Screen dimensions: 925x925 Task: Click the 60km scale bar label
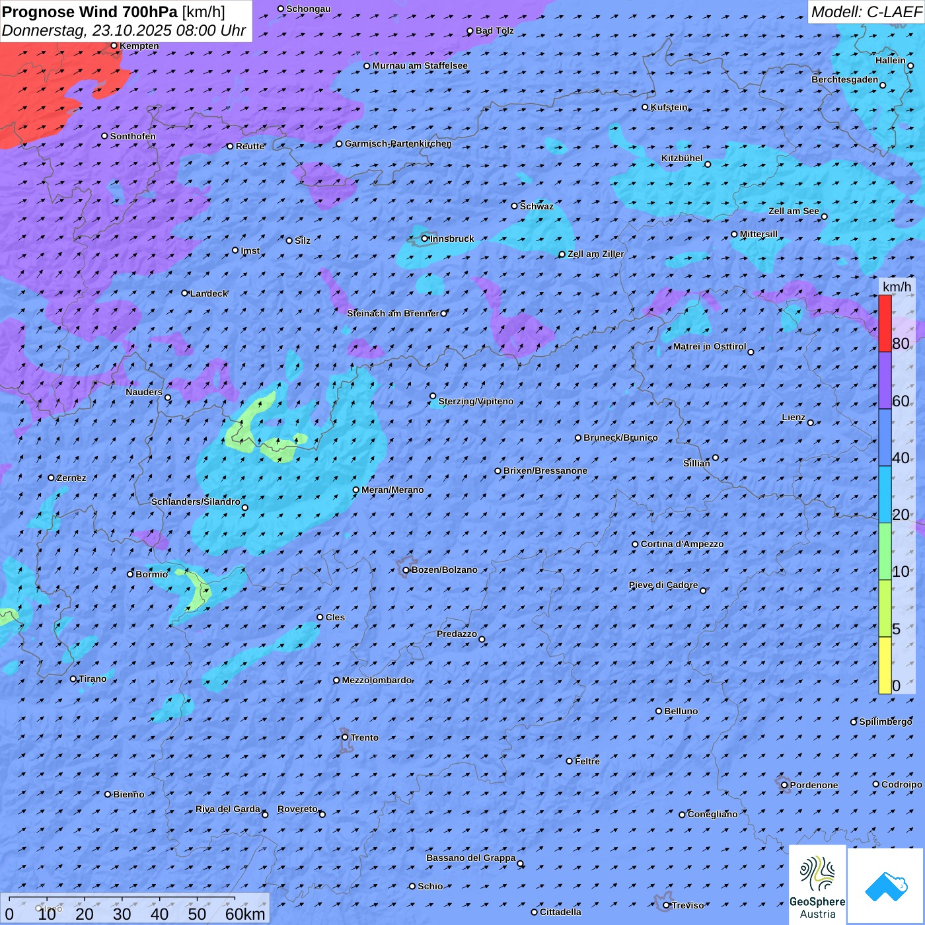coord(244,914)
